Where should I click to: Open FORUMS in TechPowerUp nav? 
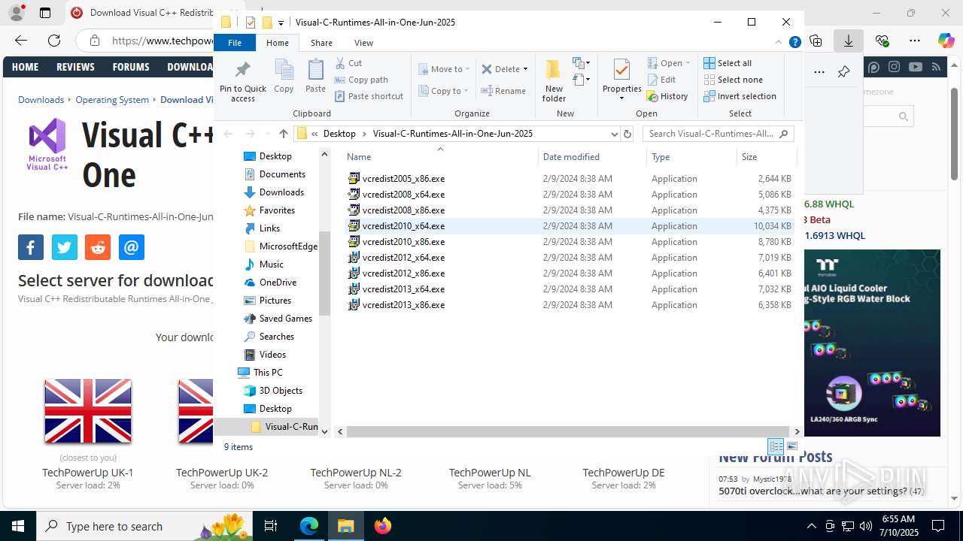pyautogui.click(x=131, y=67)
